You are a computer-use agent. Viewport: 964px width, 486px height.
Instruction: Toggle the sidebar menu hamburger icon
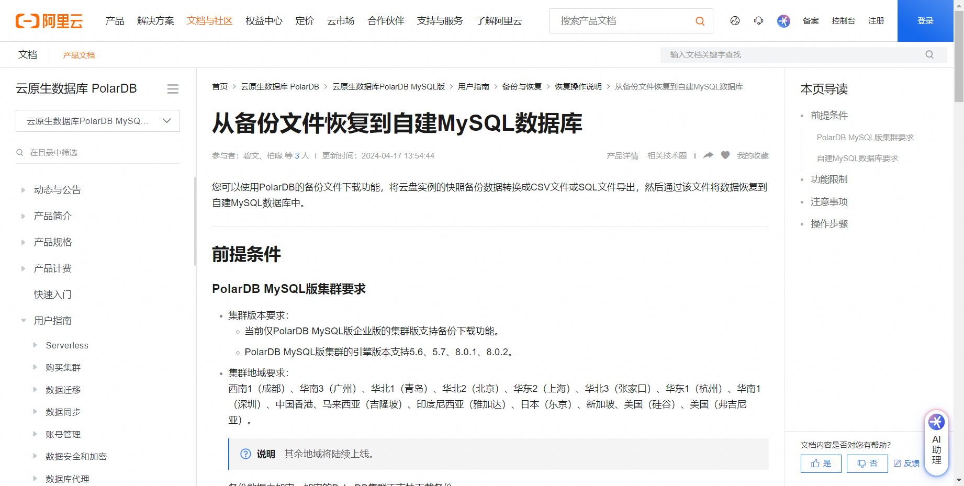coord(173,89)
